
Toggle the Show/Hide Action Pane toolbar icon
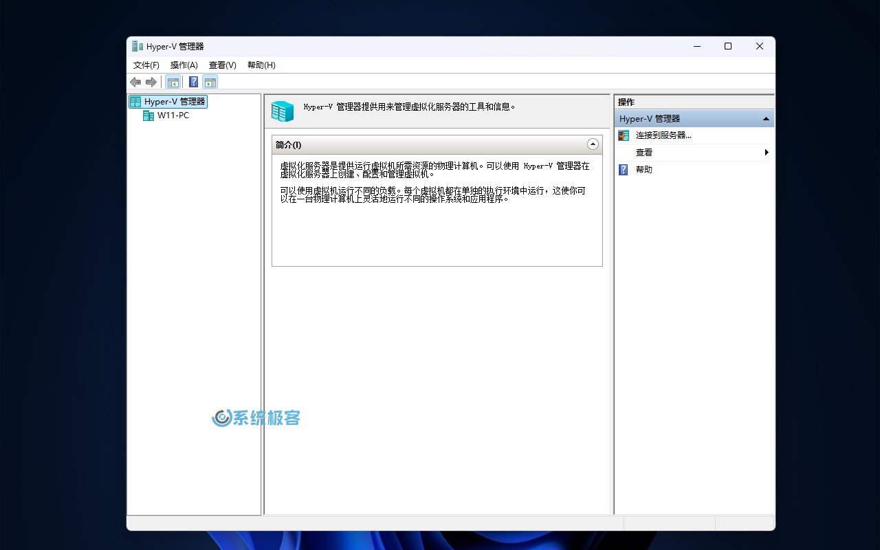[210, 82]
